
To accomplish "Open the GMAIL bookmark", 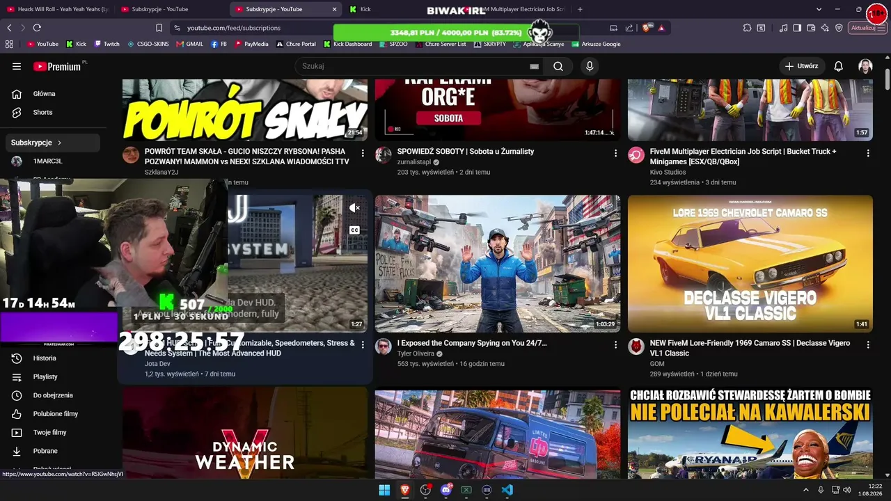I will [x=190, y=44].
